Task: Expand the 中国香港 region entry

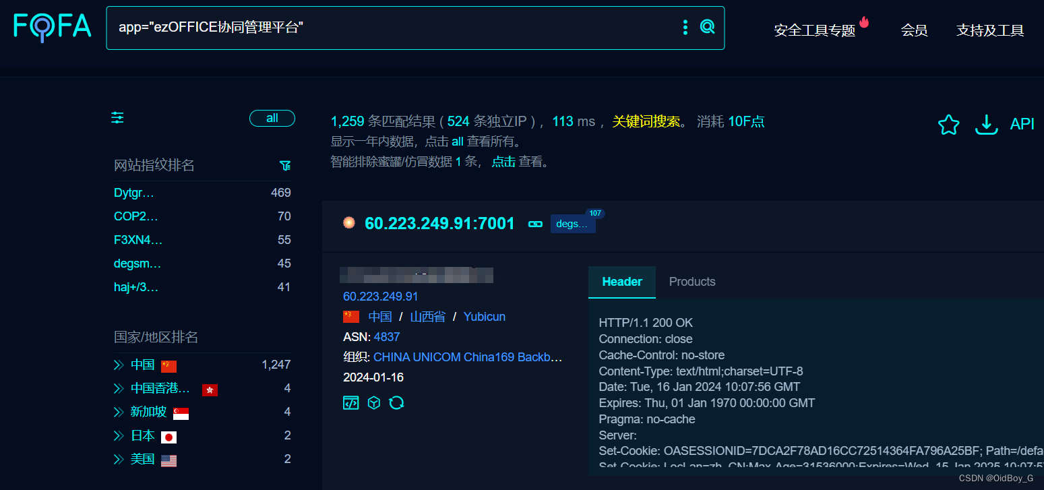Action: [x=119, y=389]
